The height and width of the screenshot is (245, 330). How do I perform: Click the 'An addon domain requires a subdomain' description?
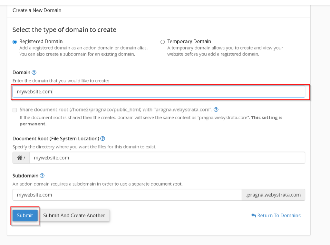pyautogui.click(x=97, y=184)
